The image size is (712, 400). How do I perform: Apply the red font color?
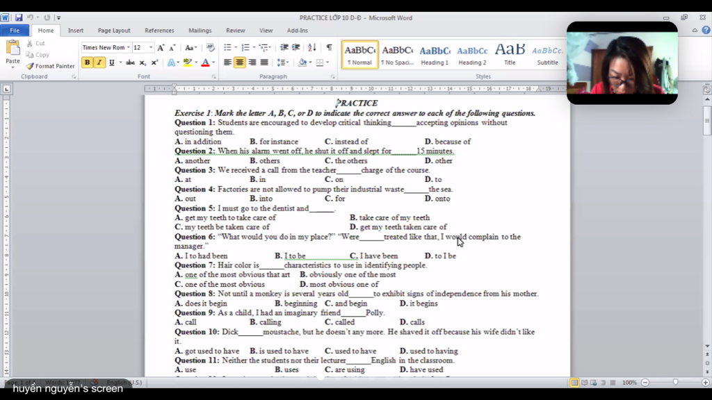(205, 62)
